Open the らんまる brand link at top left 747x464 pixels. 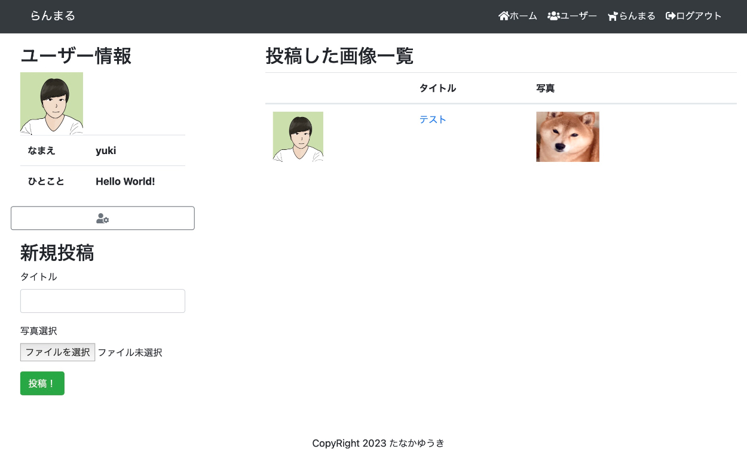[x=53, y=16]
